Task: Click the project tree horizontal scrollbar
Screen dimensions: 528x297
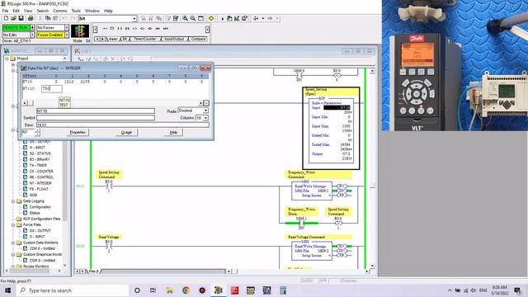Action: [33, 271]
